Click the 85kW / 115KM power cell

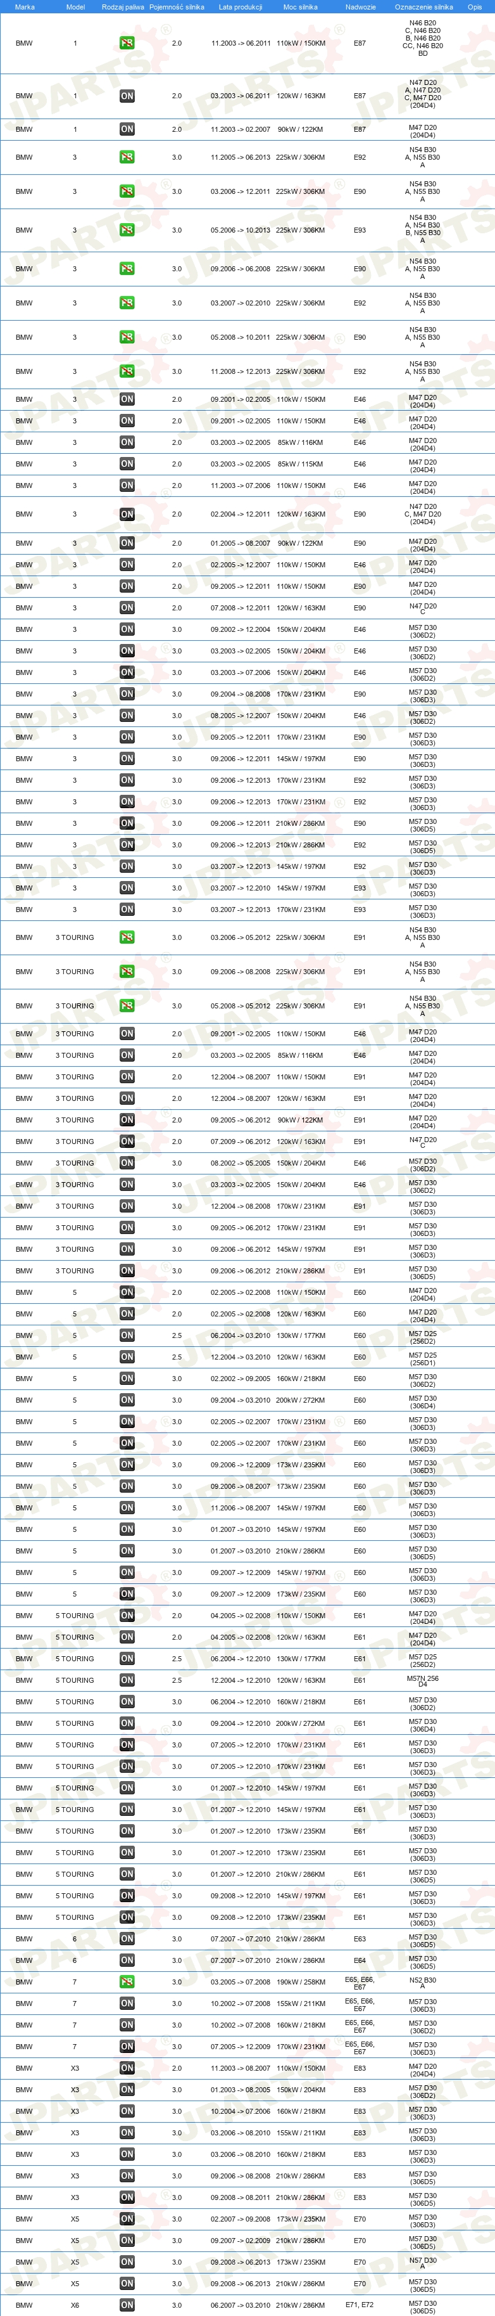coord(301,464)
